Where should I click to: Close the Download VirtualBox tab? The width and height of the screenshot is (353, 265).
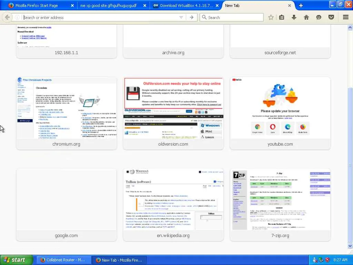(x=217, y=6)
